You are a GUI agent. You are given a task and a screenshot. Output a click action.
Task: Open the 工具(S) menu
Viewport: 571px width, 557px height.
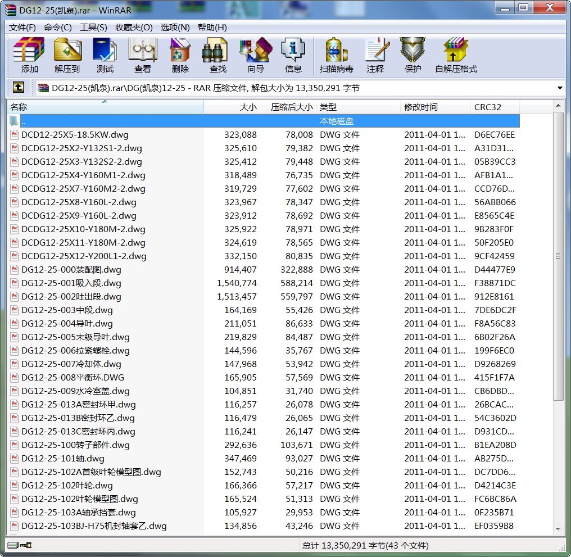click(93, 28)
